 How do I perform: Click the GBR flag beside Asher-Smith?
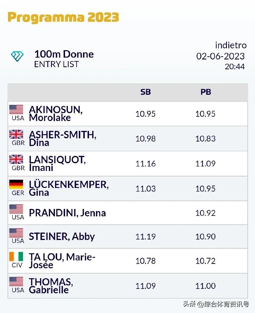16,134
